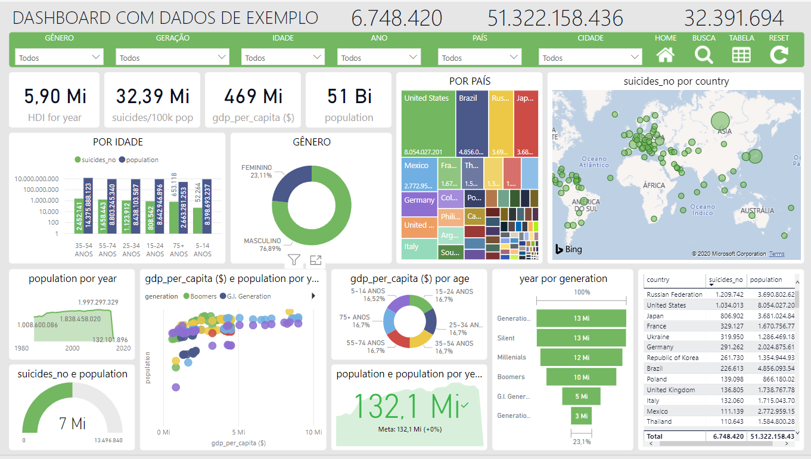The width and height of the screenshot is (811, 459).
Task: Click the G.I. Generation legend item
Action: 246,296
